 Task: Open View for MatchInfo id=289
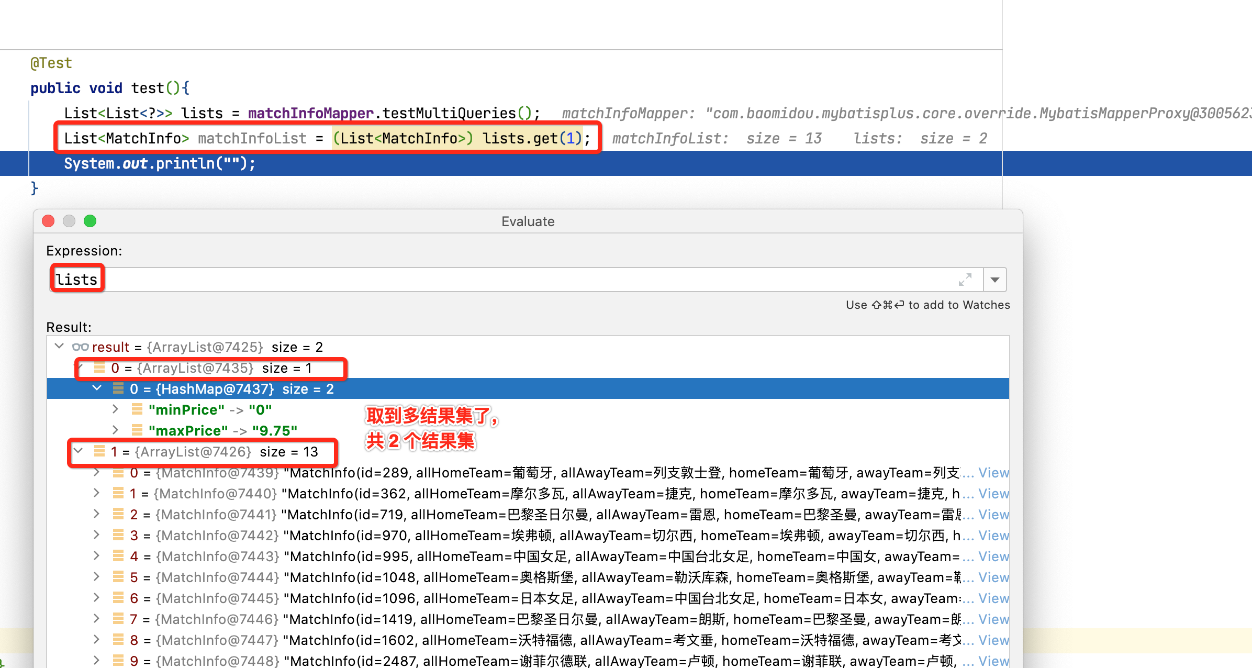993,472
